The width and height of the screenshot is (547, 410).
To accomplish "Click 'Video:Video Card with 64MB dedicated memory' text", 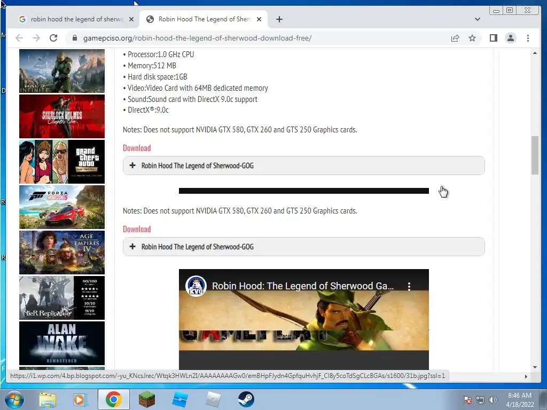I will 198,88.
